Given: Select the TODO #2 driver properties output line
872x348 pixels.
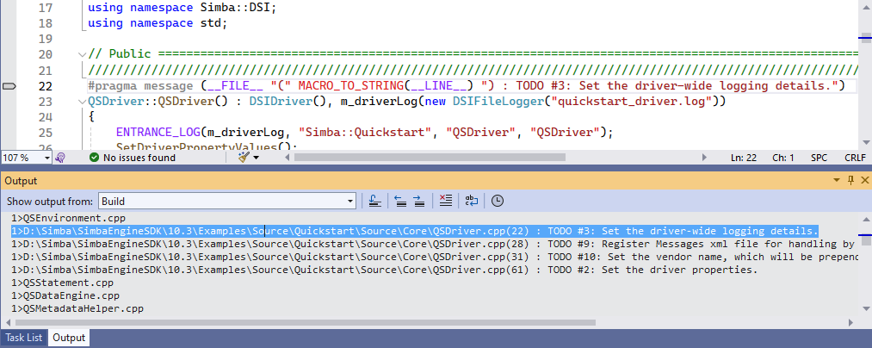Looking at the screenshot, I should 387,270.
